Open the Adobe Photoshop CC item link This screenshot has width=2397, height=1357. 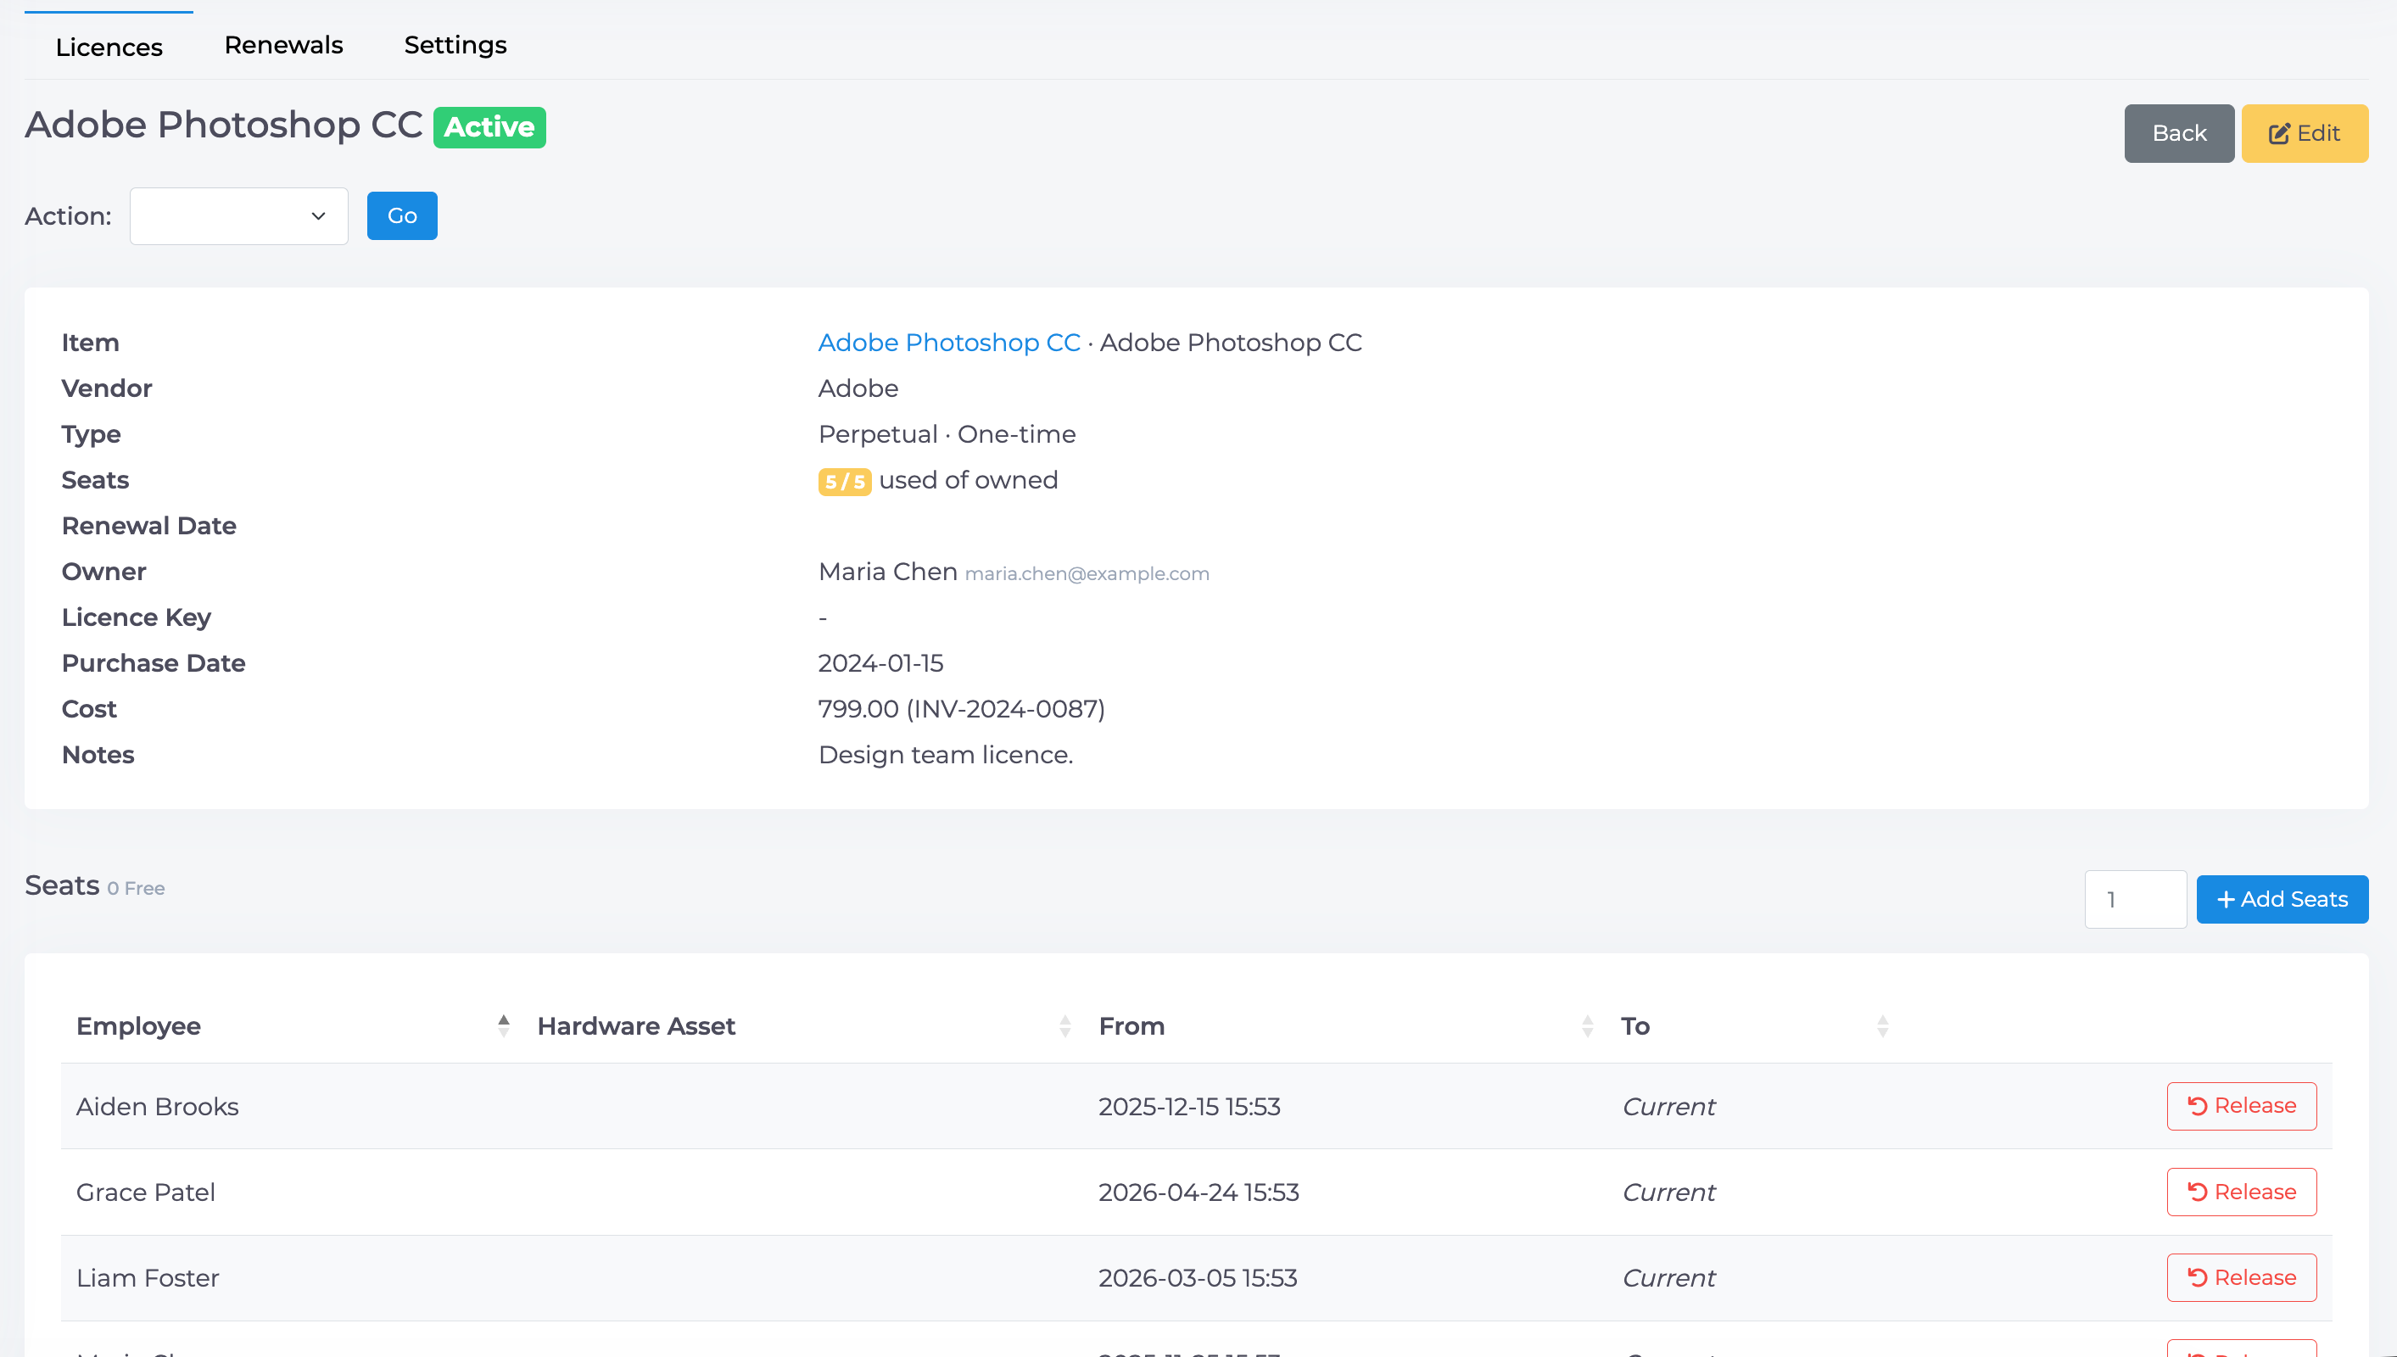point(949,343)
